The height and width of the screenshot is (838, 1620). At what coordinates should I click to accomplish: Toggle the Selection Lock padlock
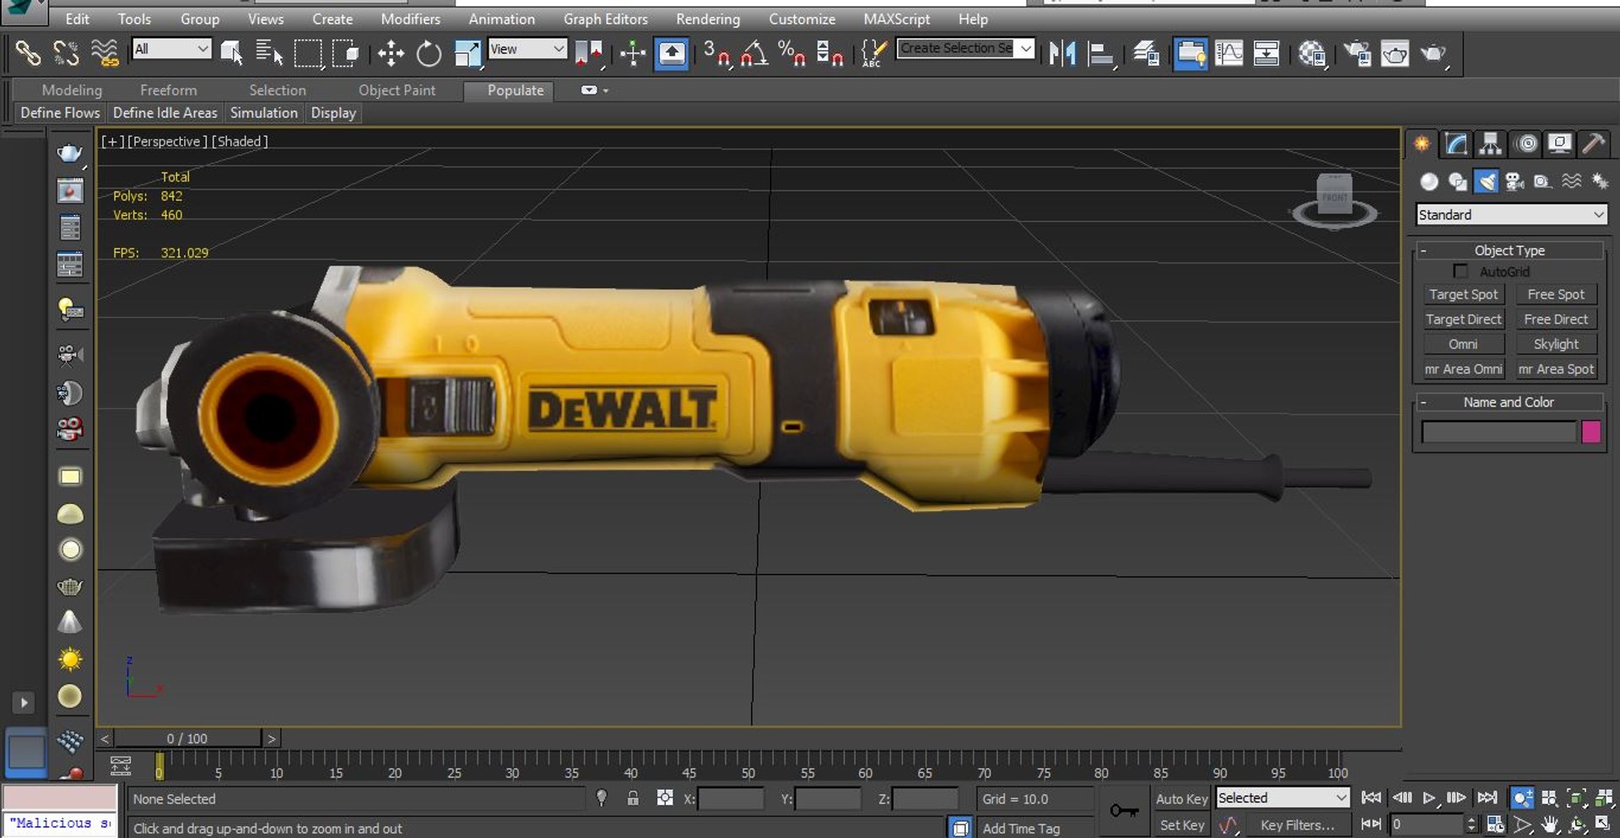(633, 798)
